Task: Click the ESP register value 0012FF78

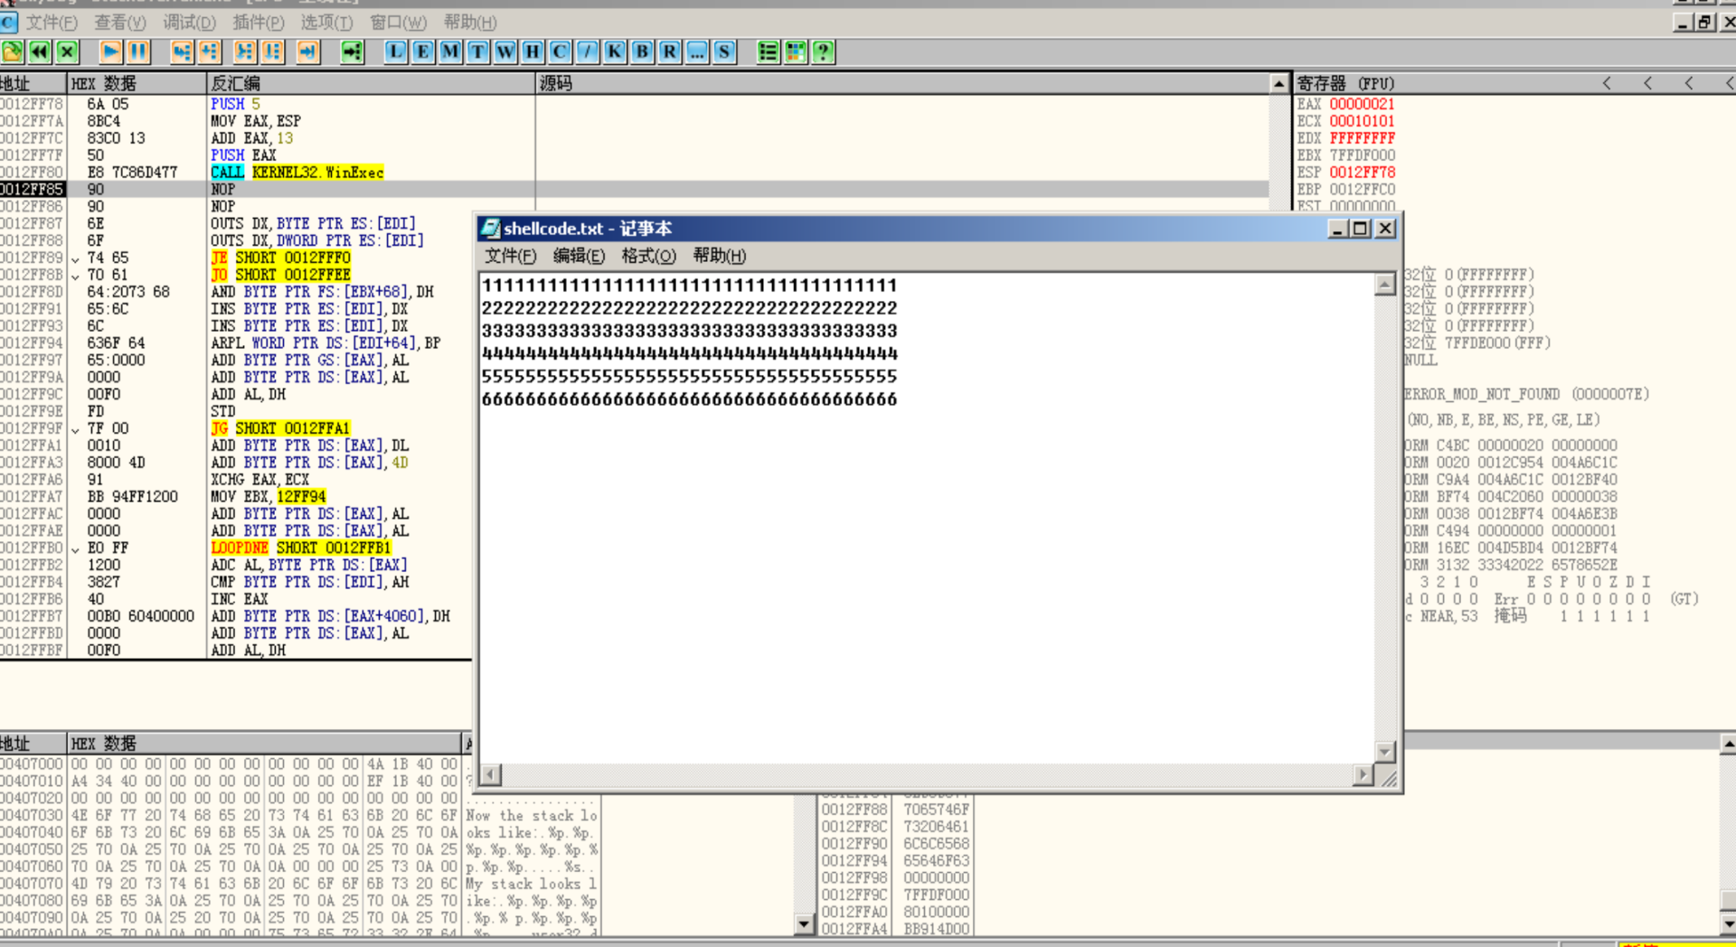Action: point(1362,173)
